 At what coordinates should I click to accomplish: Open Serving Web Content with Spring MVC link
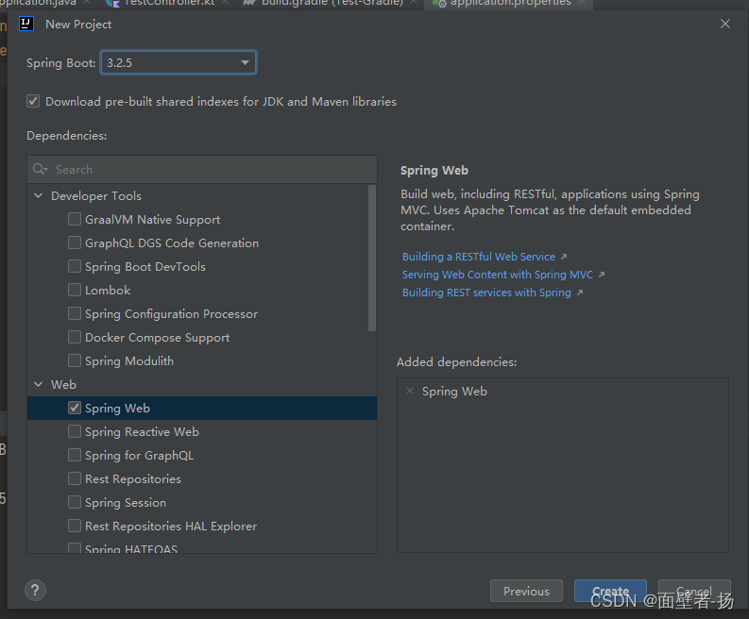pos(497,275)
